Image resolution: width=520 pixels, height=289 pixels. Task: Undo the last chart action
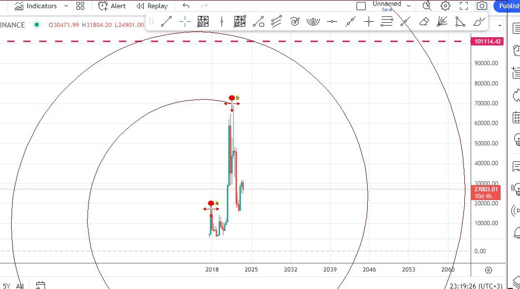[186, 6]
